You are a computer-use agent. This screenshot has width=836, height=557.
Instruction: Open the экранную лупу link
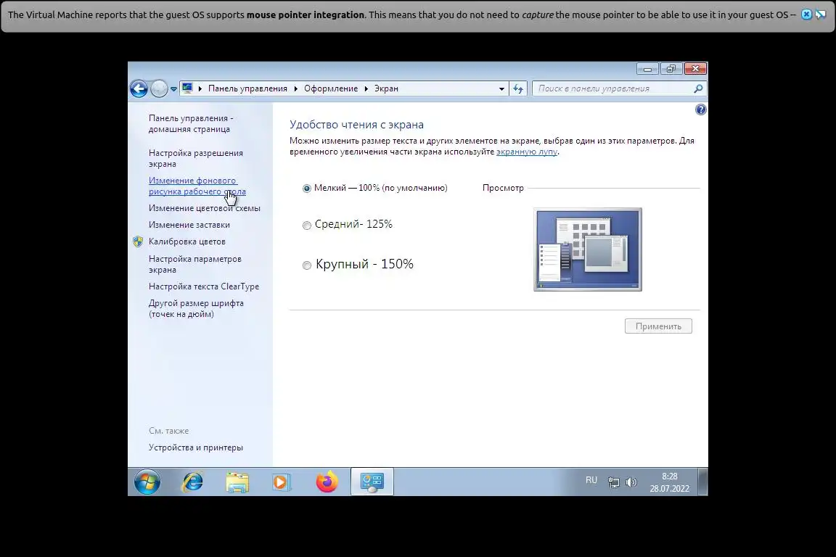[x=527, y=152]
